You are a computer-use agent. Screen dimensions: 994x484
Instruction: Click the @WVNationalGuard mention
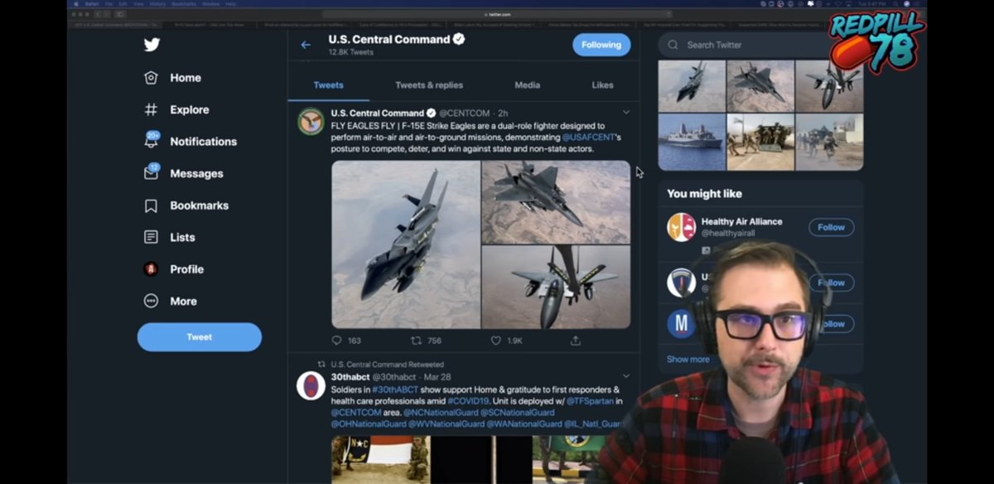(446, 423)
